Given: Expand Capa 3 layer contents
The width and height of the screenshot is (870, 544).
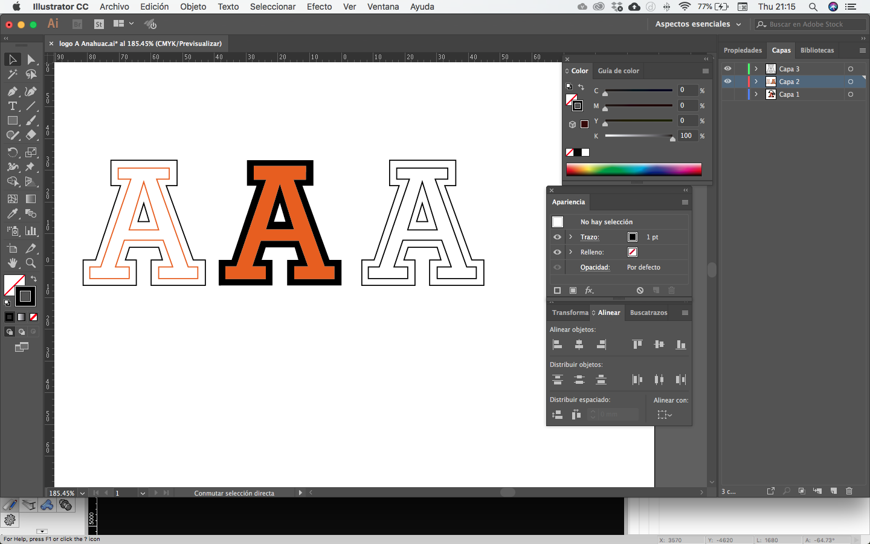Looking at the screenshot, I should click(756, 69).
